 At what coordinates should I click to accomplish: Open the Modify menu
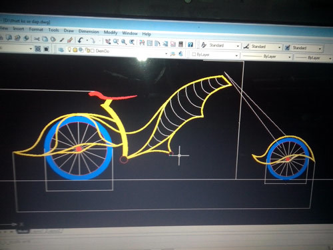pyautogui.click(x=111, y=33)
